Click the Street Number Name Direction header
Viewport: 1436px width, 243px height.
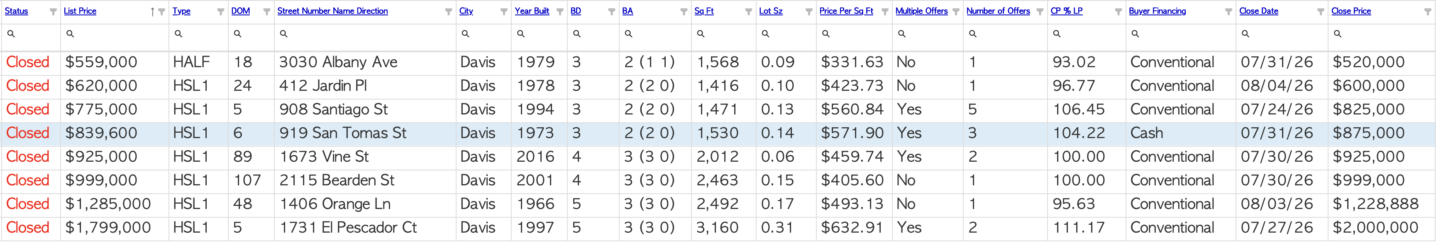point(332,11)
